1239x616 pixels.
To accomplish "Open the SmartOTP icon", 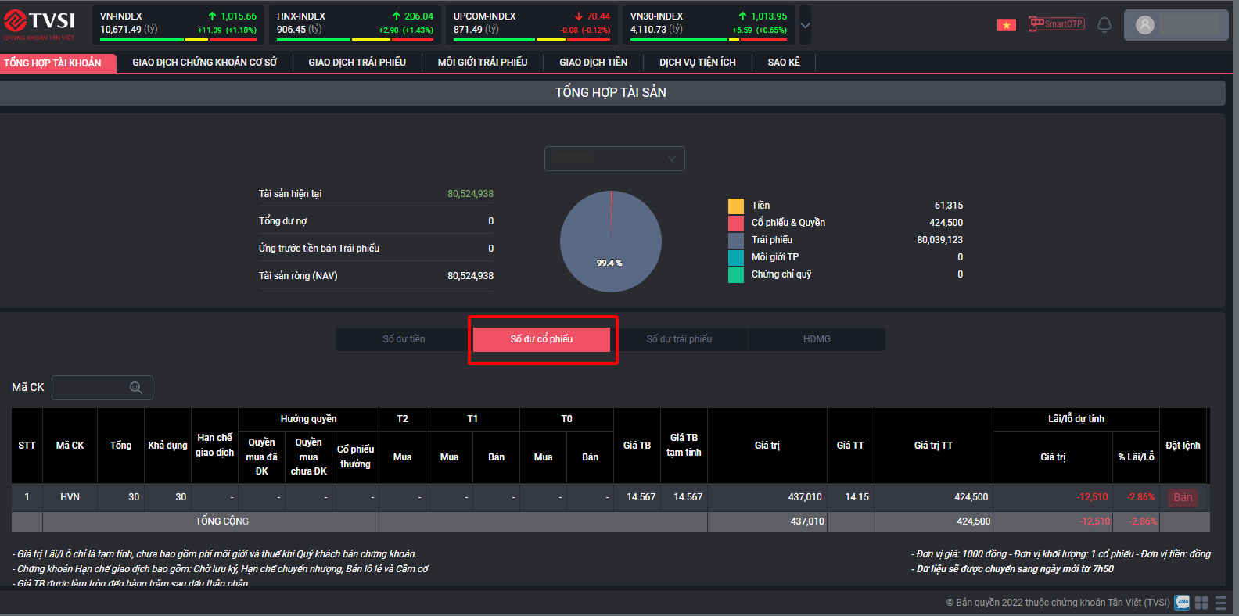I will [1056, 24].
